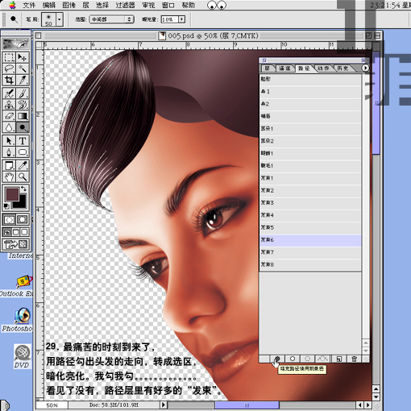Open the 编辑 menu
The width and height of the screenshot is (411, 411).
coord(49,5)
